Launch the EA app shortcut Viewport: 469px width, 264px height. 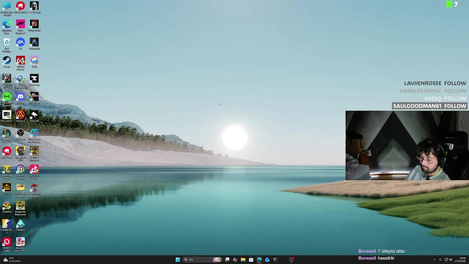20,44
